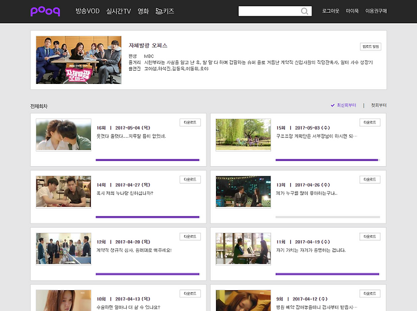Click the 10회 2017-04-13 (목) heading
This screenshot has height=311, width=417.
click(x=123, y=299)
